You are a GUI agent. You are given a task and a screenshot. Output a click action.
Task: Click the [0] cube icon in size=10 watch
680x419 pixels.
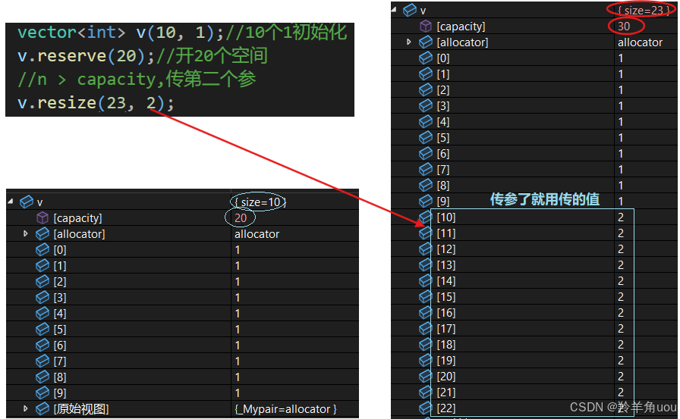coord(42,250)
